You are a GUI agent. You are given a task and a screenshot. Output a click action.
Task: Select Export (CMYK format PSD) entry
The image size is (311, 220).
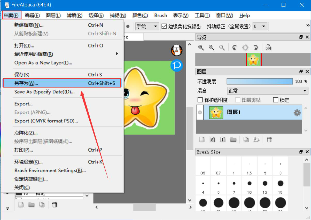coord(62,121)
